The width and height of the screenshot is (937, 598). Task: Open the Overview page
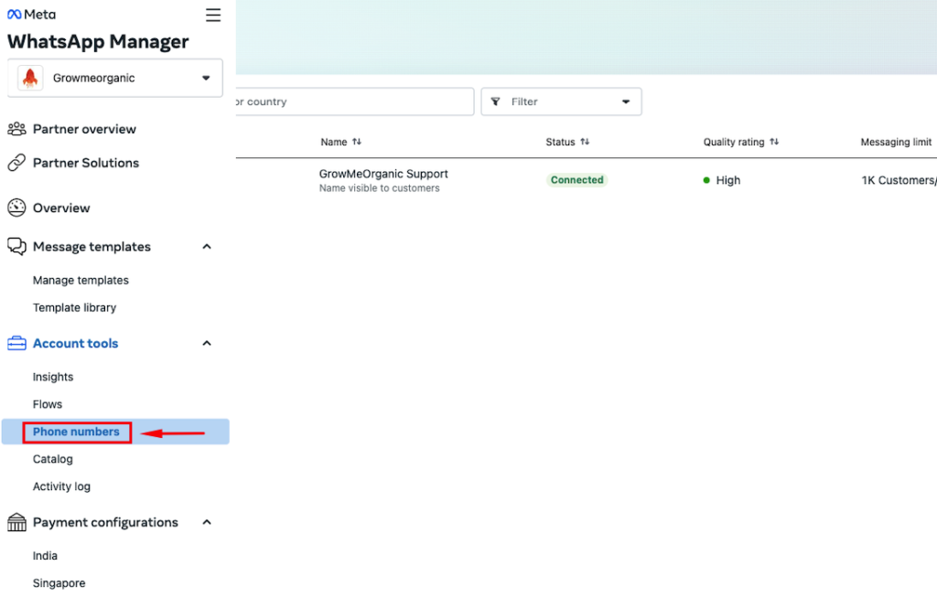point(61,208)
